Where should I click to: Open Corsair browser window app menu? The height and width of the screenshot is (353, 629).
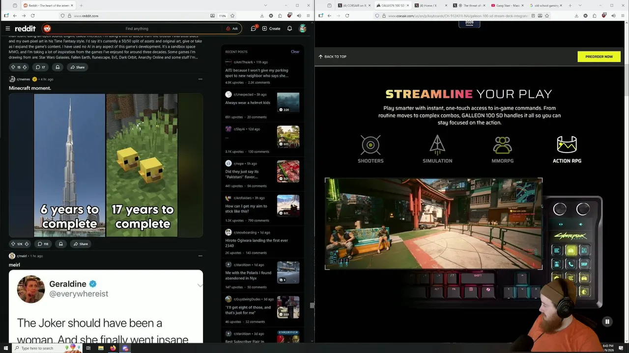[622, 16]
